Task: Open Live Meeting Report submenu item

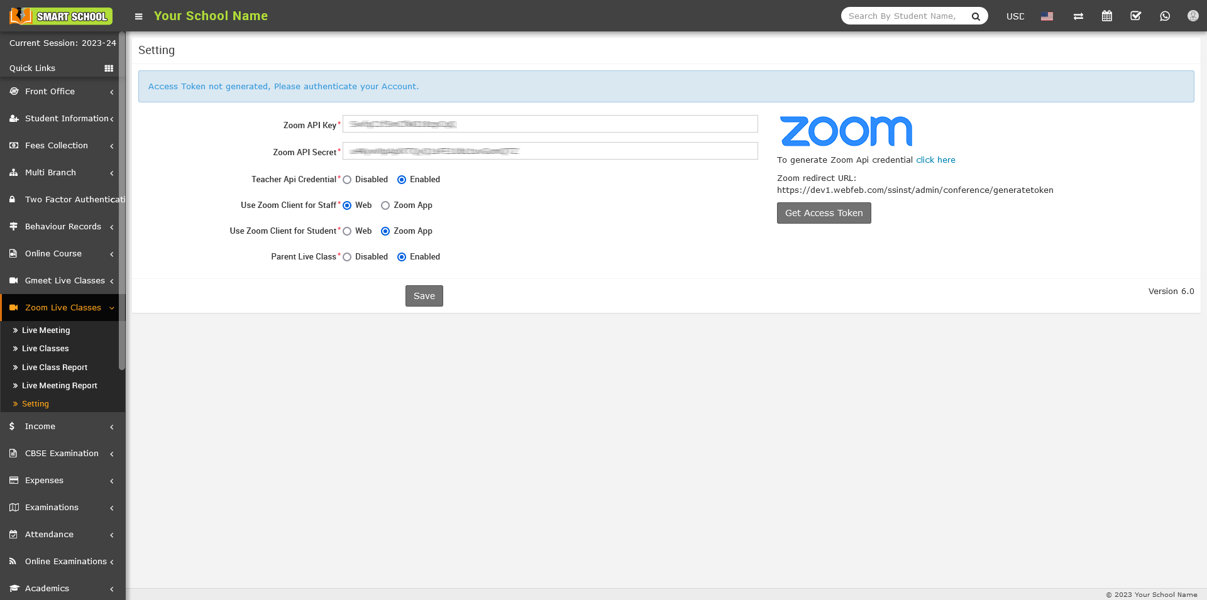Action: [59, 386]
